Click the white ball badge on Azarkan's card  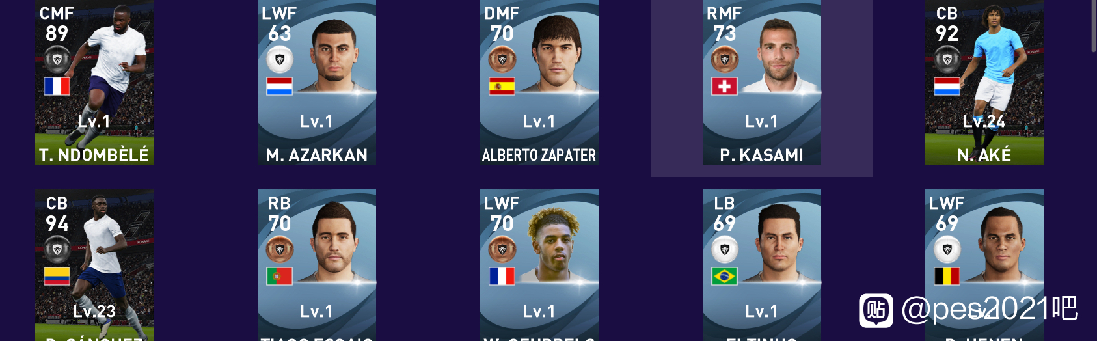[280, 60]
